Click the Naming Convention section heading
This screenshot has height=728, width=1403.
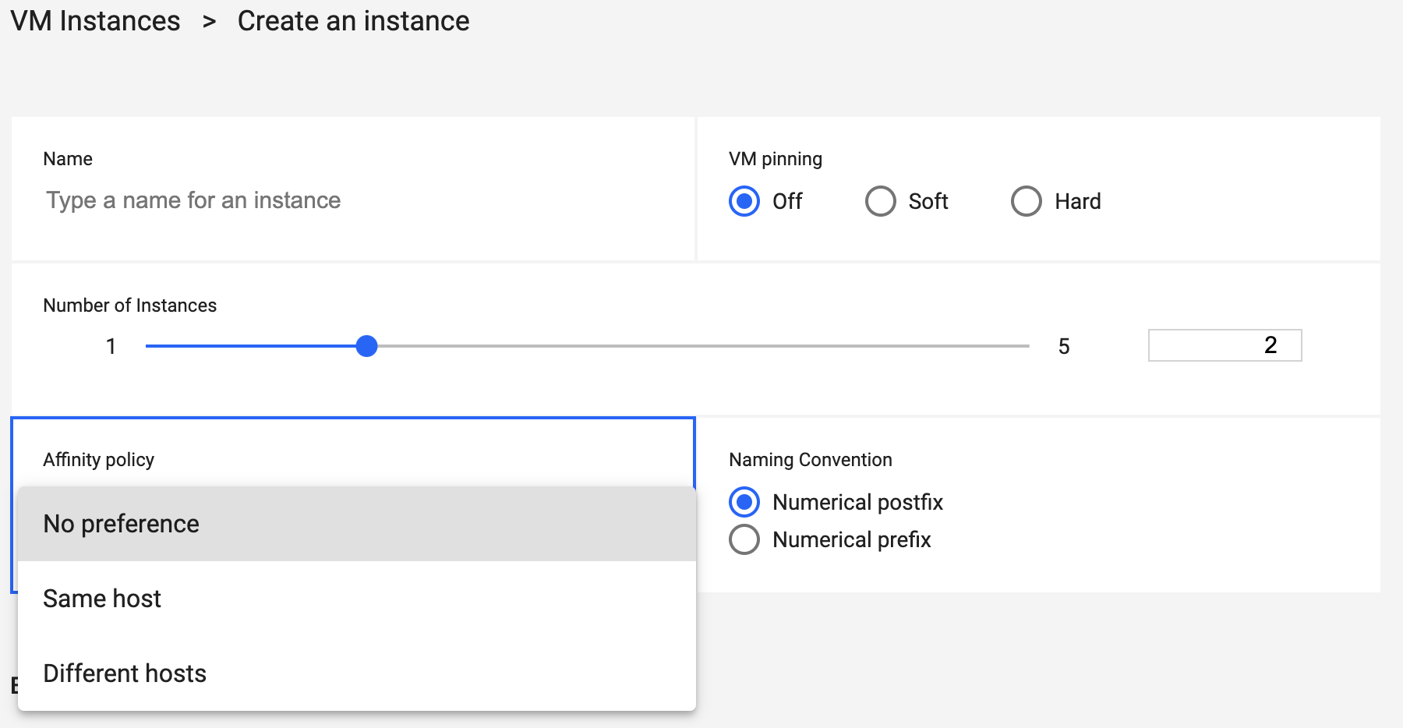click(x=810, y=459)
